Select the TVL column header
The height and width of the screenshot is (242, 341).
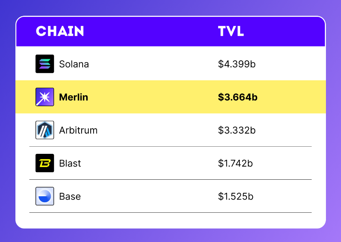231,32
